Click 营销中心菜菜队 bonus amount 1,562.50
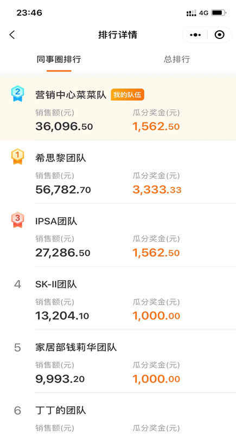236x434 pixels. [x=156, y=126]
